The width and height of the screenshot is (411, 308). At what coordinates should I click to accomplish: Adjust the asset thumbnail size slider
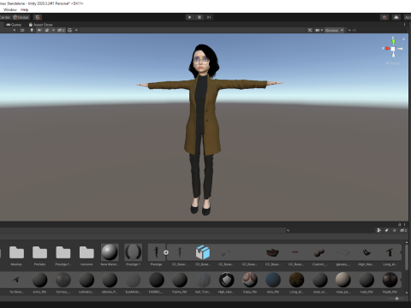coord(396,299)
